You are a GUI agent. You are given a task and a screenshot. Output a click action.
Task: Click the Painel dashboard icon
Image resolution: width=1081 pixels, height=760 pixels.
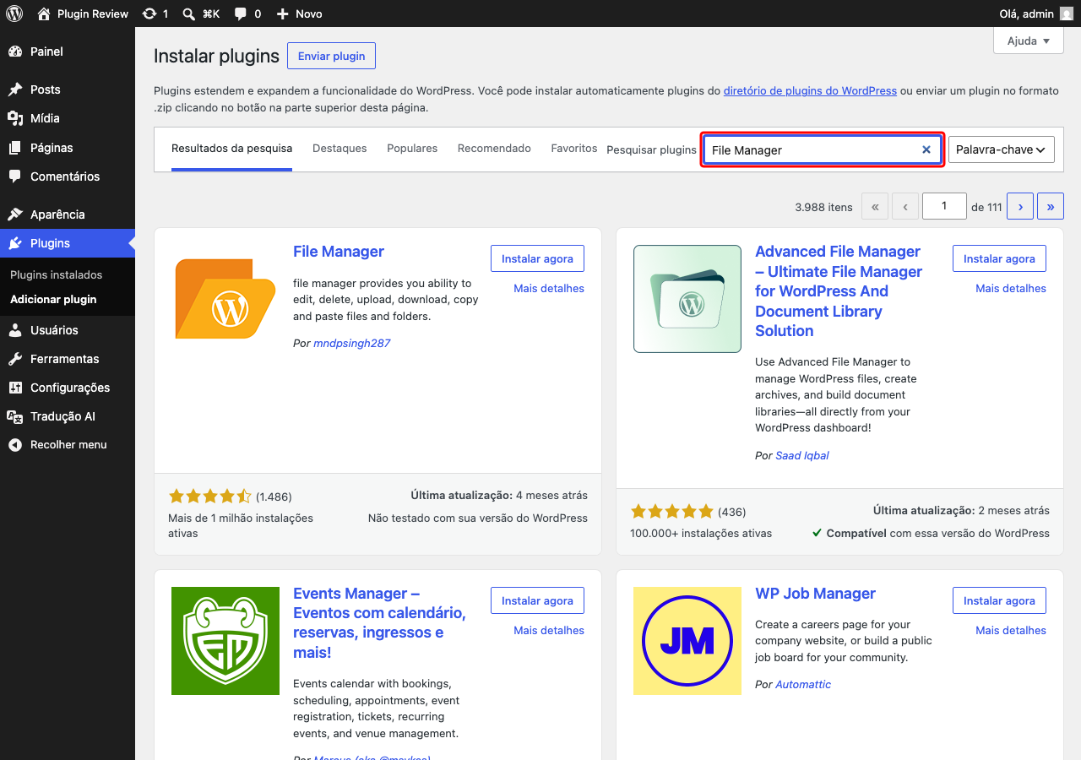[x=15, y=52]
